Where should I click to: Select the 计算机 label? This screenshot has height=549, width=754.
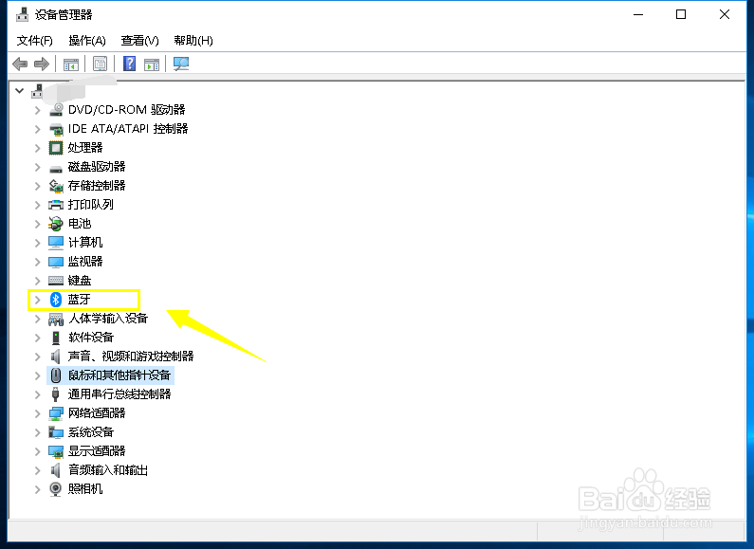pos(85,243)
